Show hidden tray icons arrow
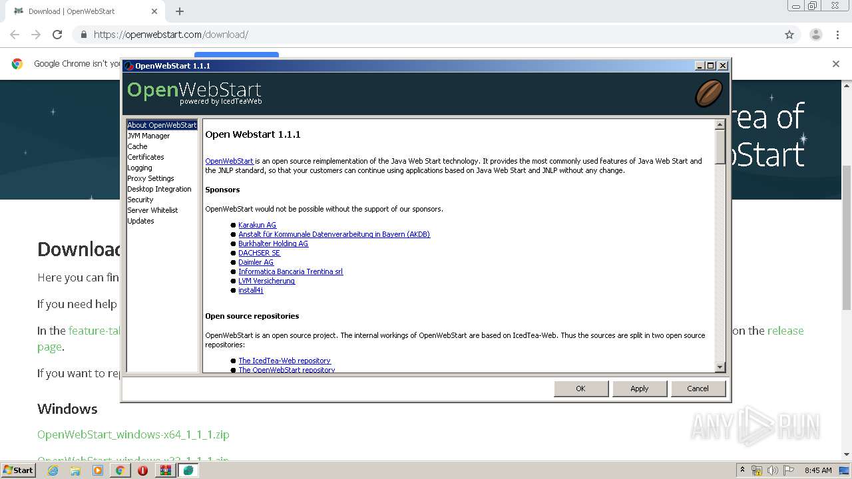Image resolution: width=852 pixels, height=479 pixels. (x=742, y=470)
